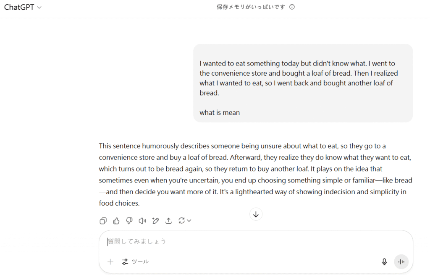Viewport: 430px width, 275px height.
Task: Edit response in canvas pencil icon
Action: coord(155,221)
